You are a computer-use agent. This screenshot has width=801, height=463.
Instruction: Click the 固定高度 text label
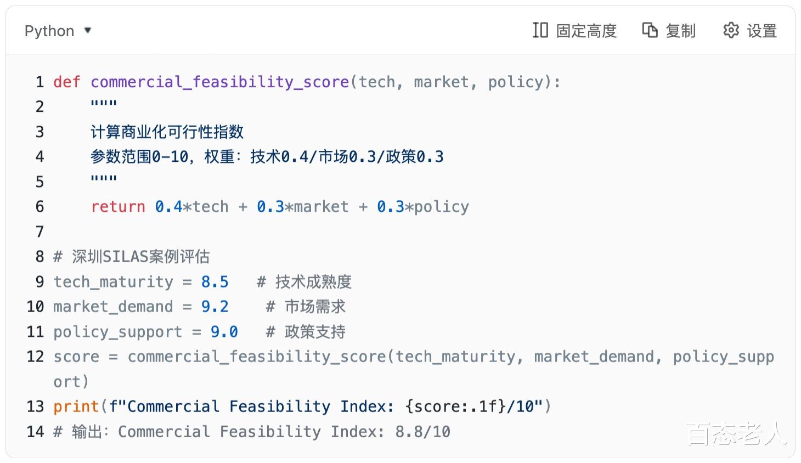pos(586,31)
